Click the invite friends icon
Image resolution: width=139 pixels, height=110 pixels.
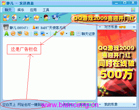(47, 18)
